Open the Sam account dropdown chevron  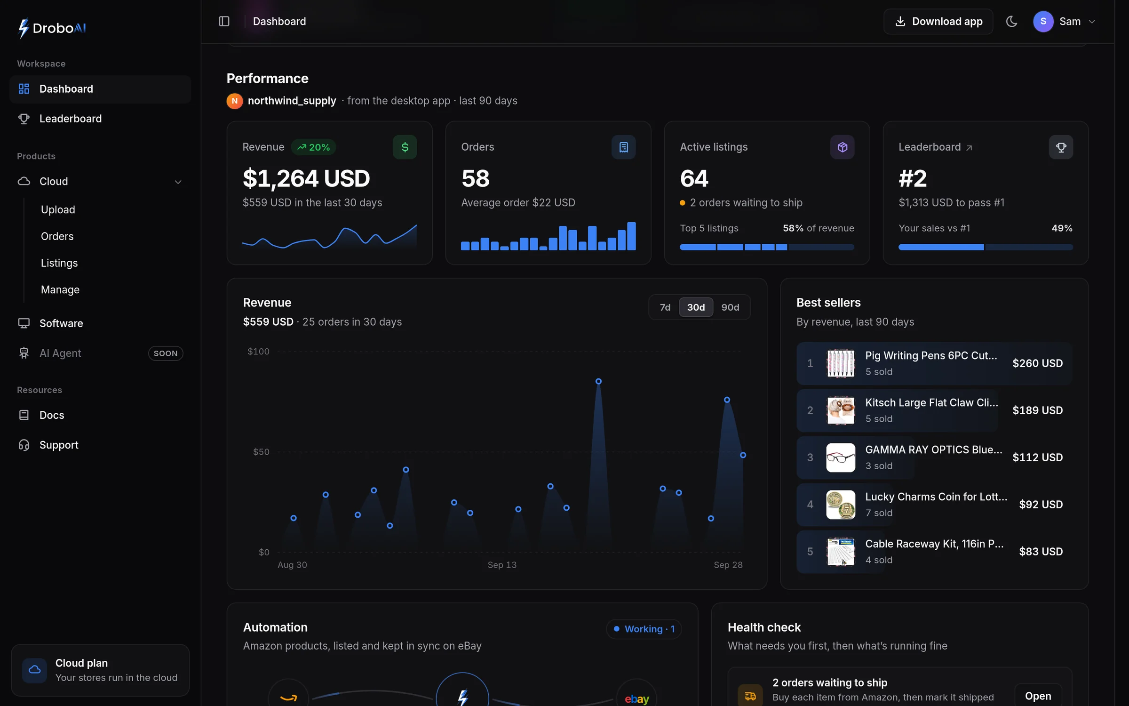pyautogui.click(x=1092, y=22)
